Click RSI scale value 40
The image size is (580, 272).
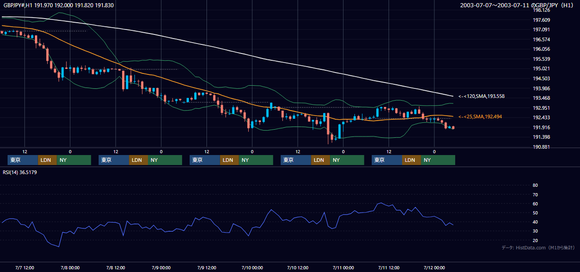536,222
